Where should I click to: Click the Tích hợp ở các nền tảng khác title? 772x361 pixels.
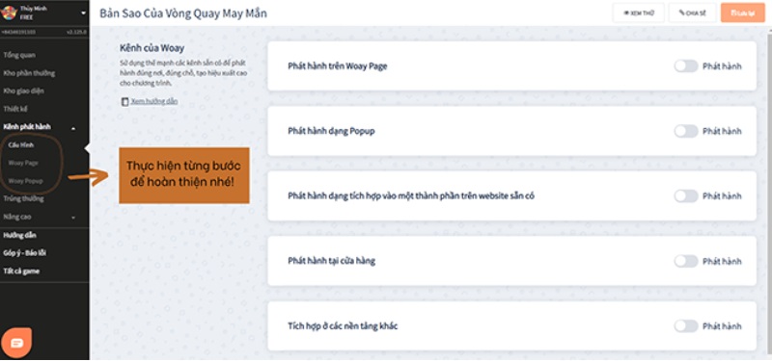click(343, 326)
